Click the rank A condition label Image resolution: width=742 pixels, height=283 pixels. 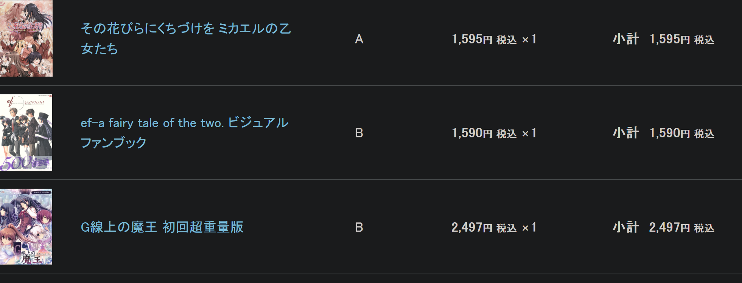(359, 39)
